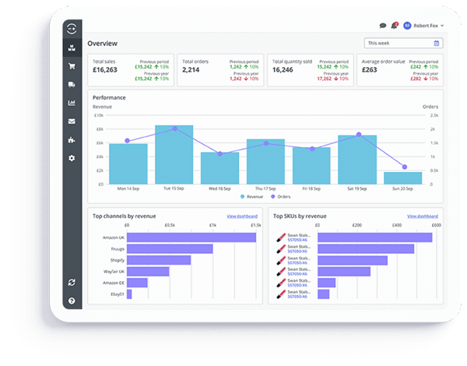Click the sync refresh sidebar icon
The width and height of the screenshot is (467, 366).
click(x=72, y=282)
